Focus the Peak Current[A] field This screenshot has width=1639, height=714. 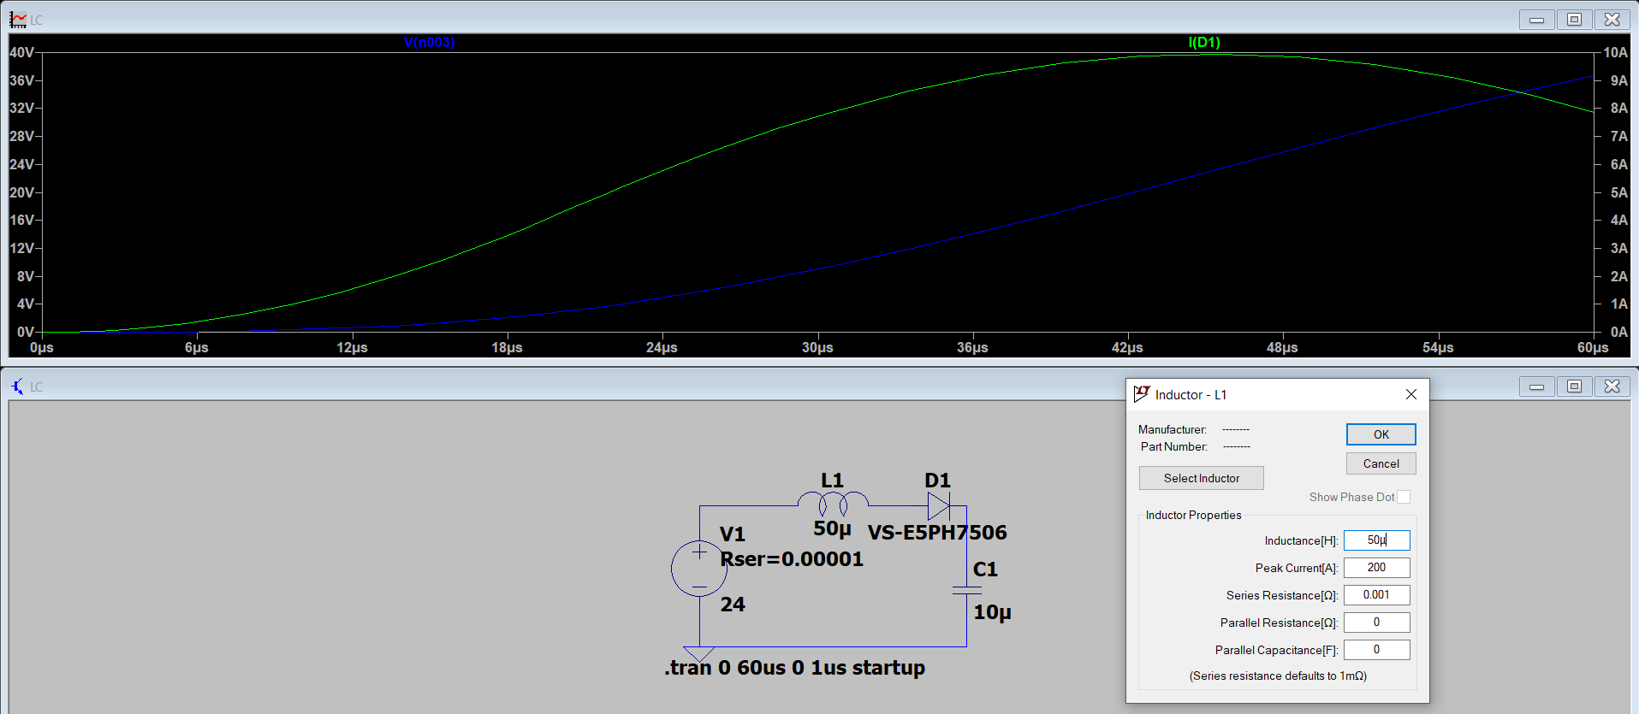pos(1376,568)
